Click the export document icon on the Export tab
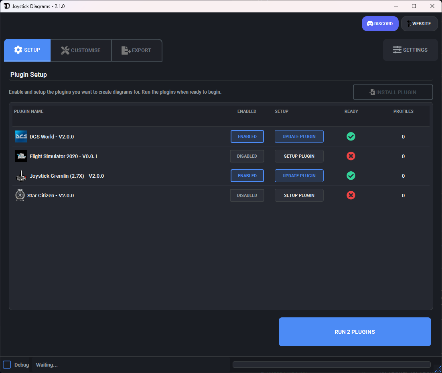442x373 pixels. click(x=126, y=50)
